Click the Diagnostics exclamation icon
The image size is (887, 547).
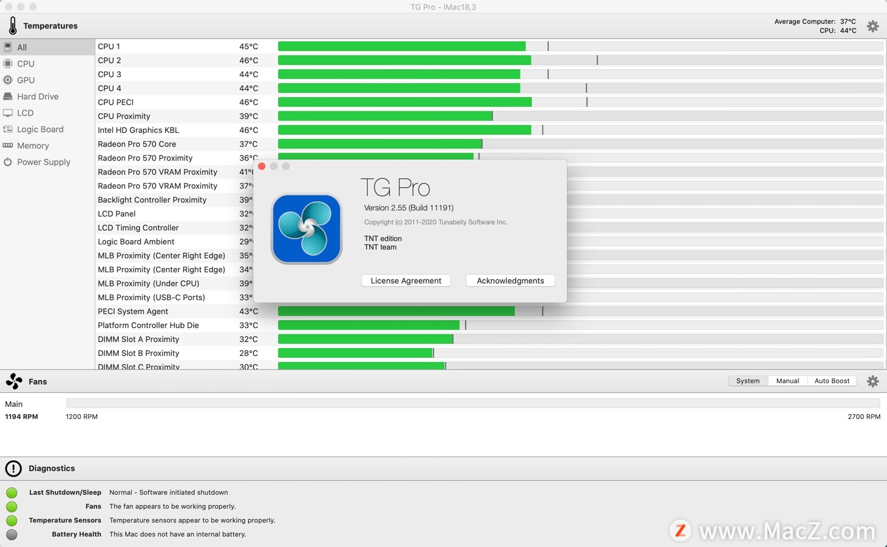click(13, 468)
